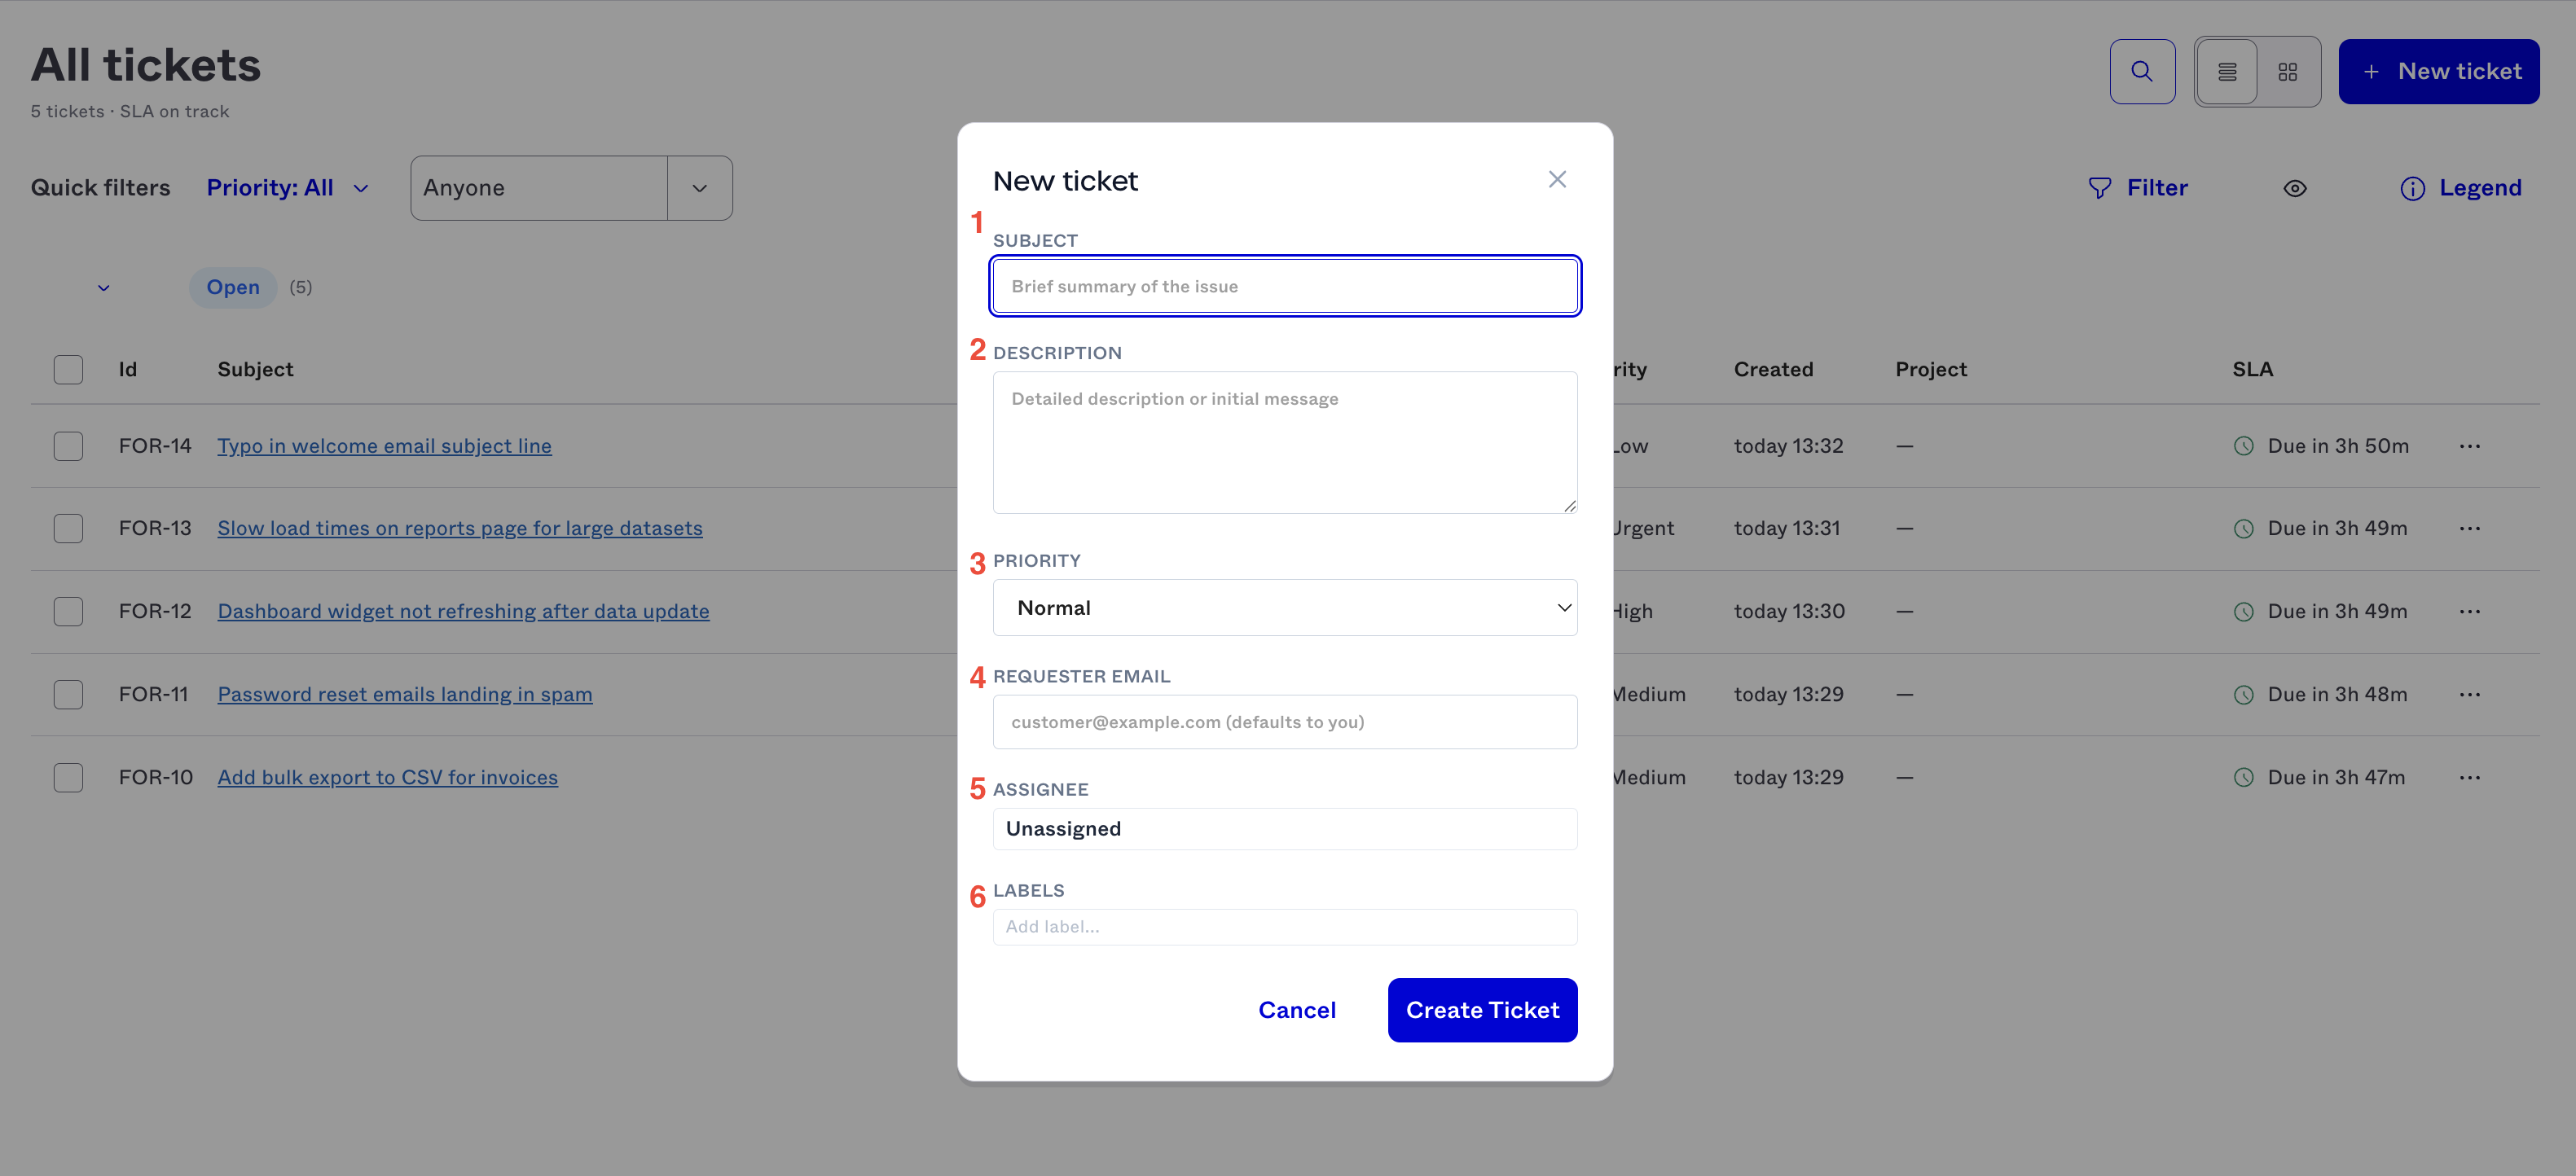The width and height of the screenshot is (2576, 1176).
Task: Click the Anyone filter text box
Action: 539,188
